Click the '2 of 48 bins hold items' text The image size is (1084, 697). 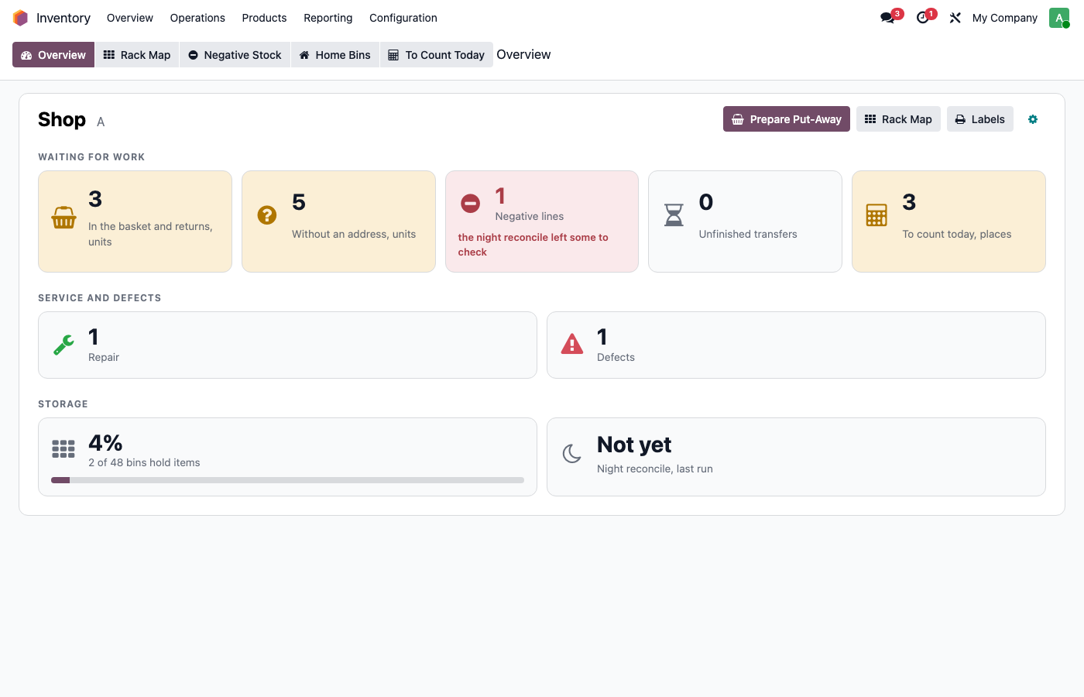144,462
